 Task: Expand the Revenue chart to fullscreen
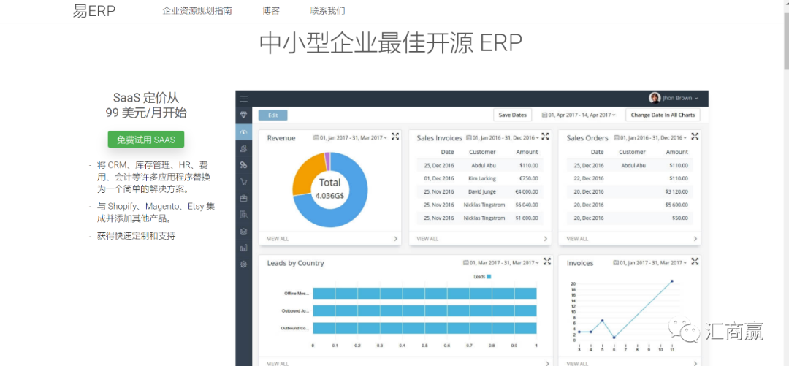click(x=395, y=137)
